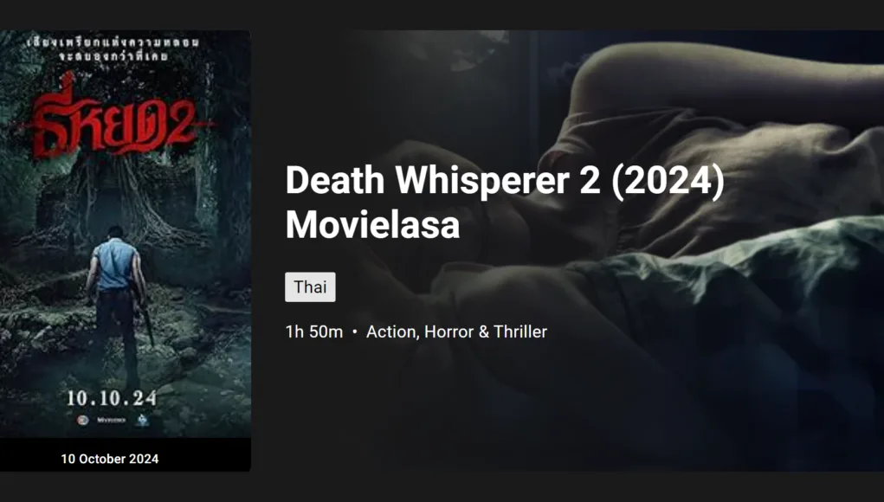
Task: Click the 1h 50m runtime text
Action: click(314, 331)
